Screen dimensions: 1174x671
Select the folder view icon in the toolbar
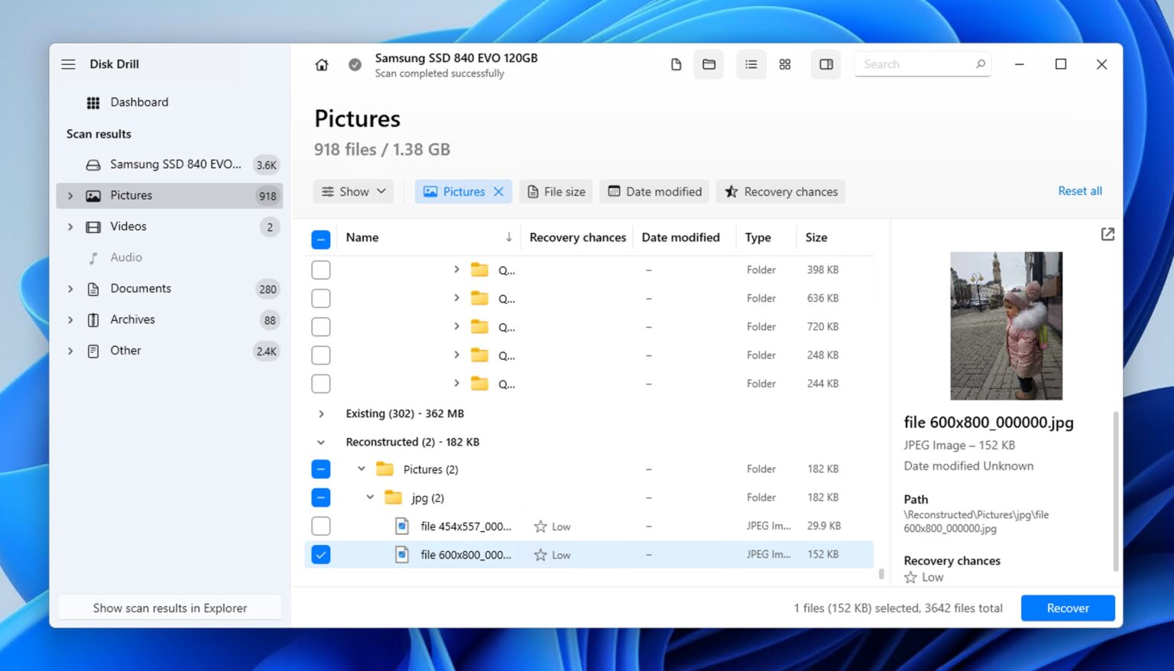point(709,64)
